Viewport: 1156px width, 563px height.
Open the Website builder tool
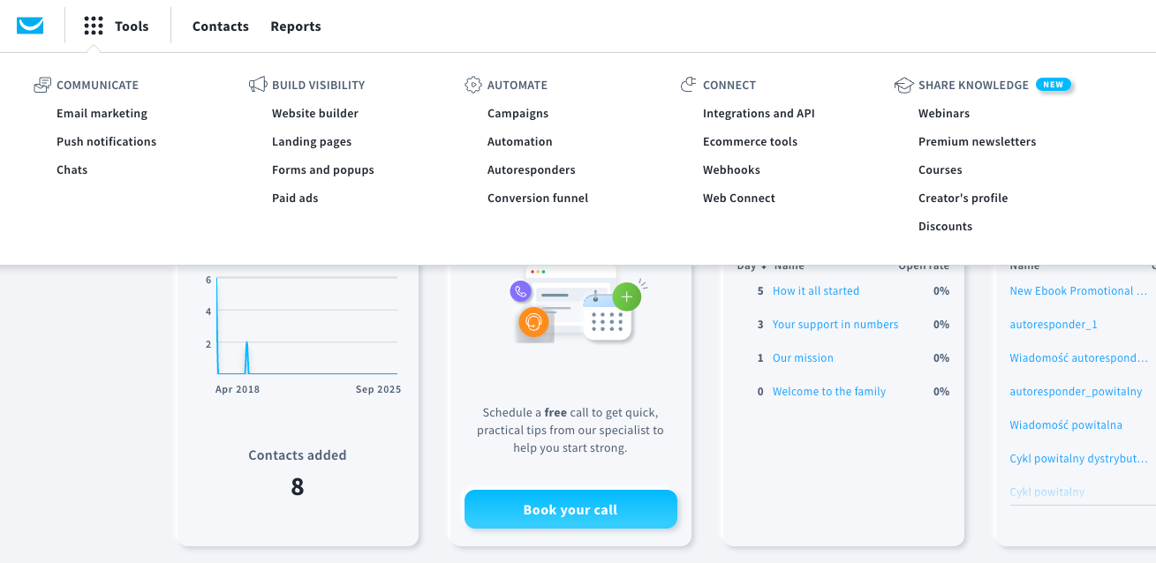[315, 113]
